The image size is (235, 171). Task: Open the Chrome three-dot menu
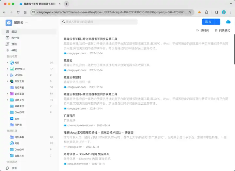(x=231, y=12)
